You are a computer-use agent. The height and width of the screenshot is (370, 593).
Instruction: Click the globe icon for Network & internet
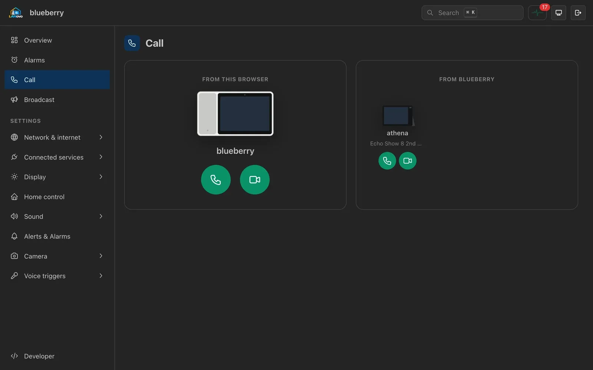pos(14,137)
